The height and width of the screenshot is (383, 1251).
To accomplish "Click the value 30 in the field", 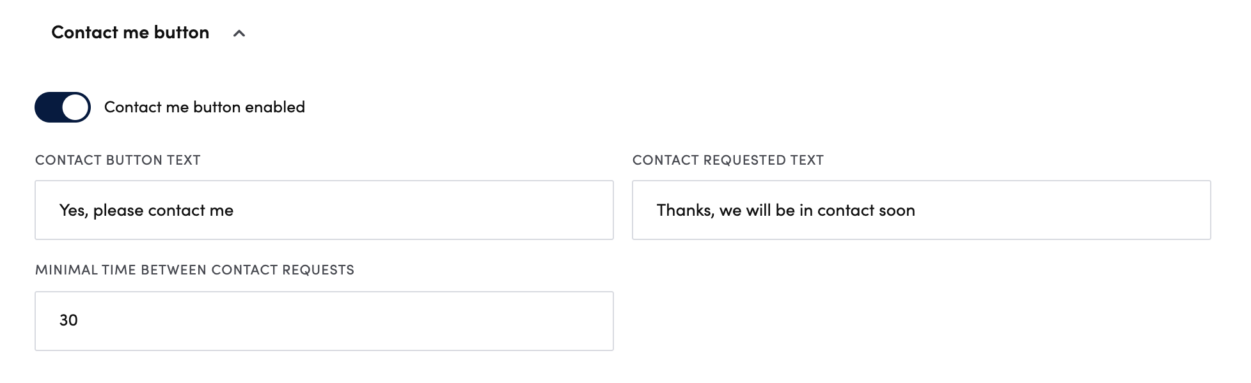I will tap(68, 320).
